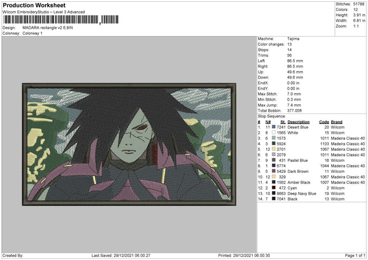The height and width of the screenshot is (260, 368).
Task: Click the 'Description' column header
Action: [x=298, y=122]
